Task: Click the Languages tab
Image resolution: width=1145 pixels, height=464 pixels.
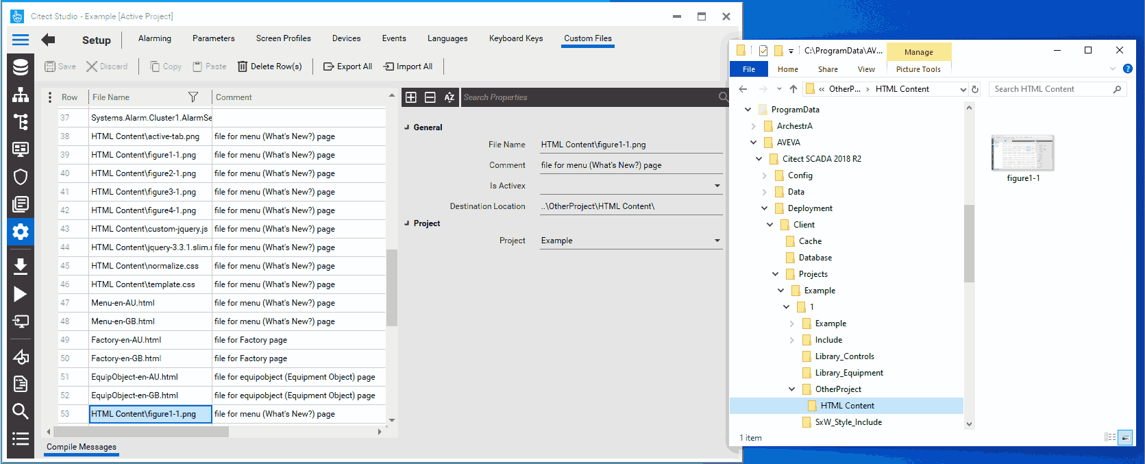Action: pyautogui.click(x=447, y=38)
